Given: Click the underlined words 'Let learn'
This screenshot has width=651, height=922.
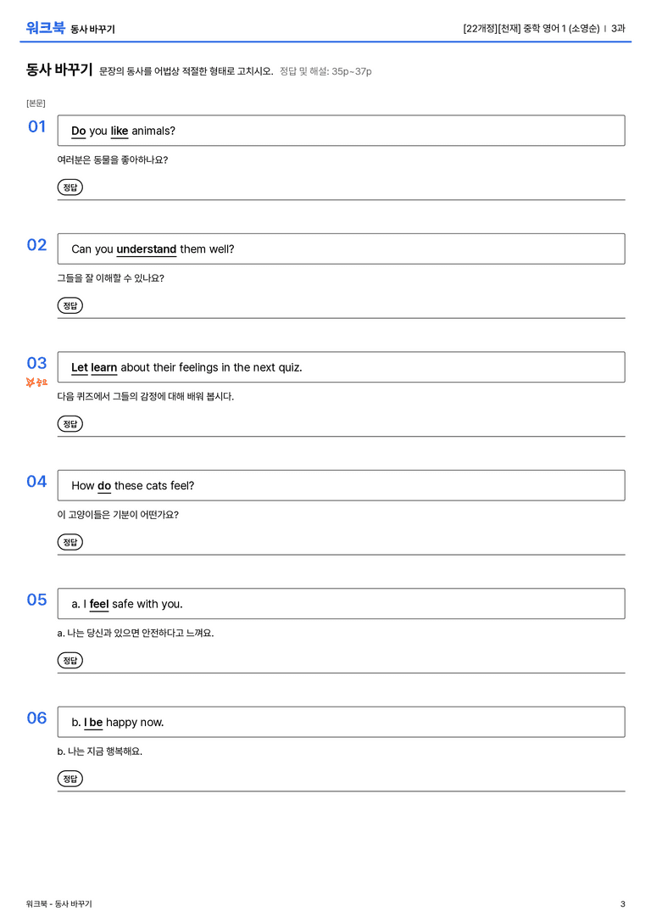Looking at the screenshot, I should point(94,367).
